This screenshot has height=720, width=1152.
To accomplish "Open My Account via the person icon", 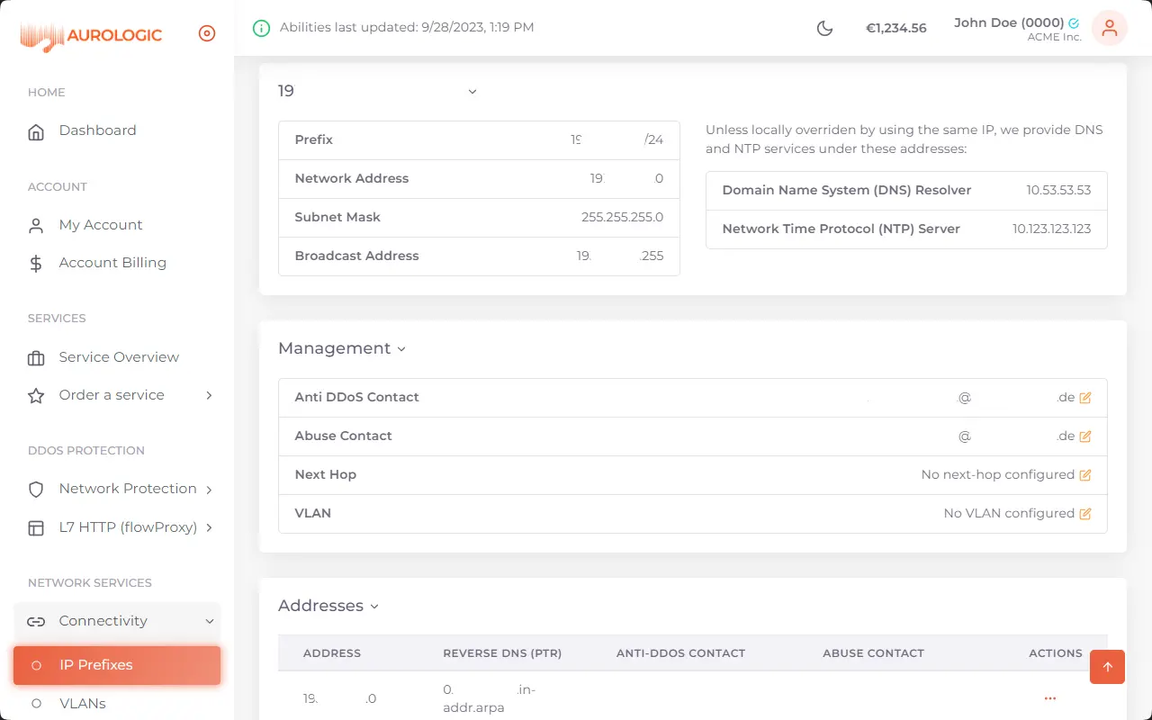I will coord(35,224).
